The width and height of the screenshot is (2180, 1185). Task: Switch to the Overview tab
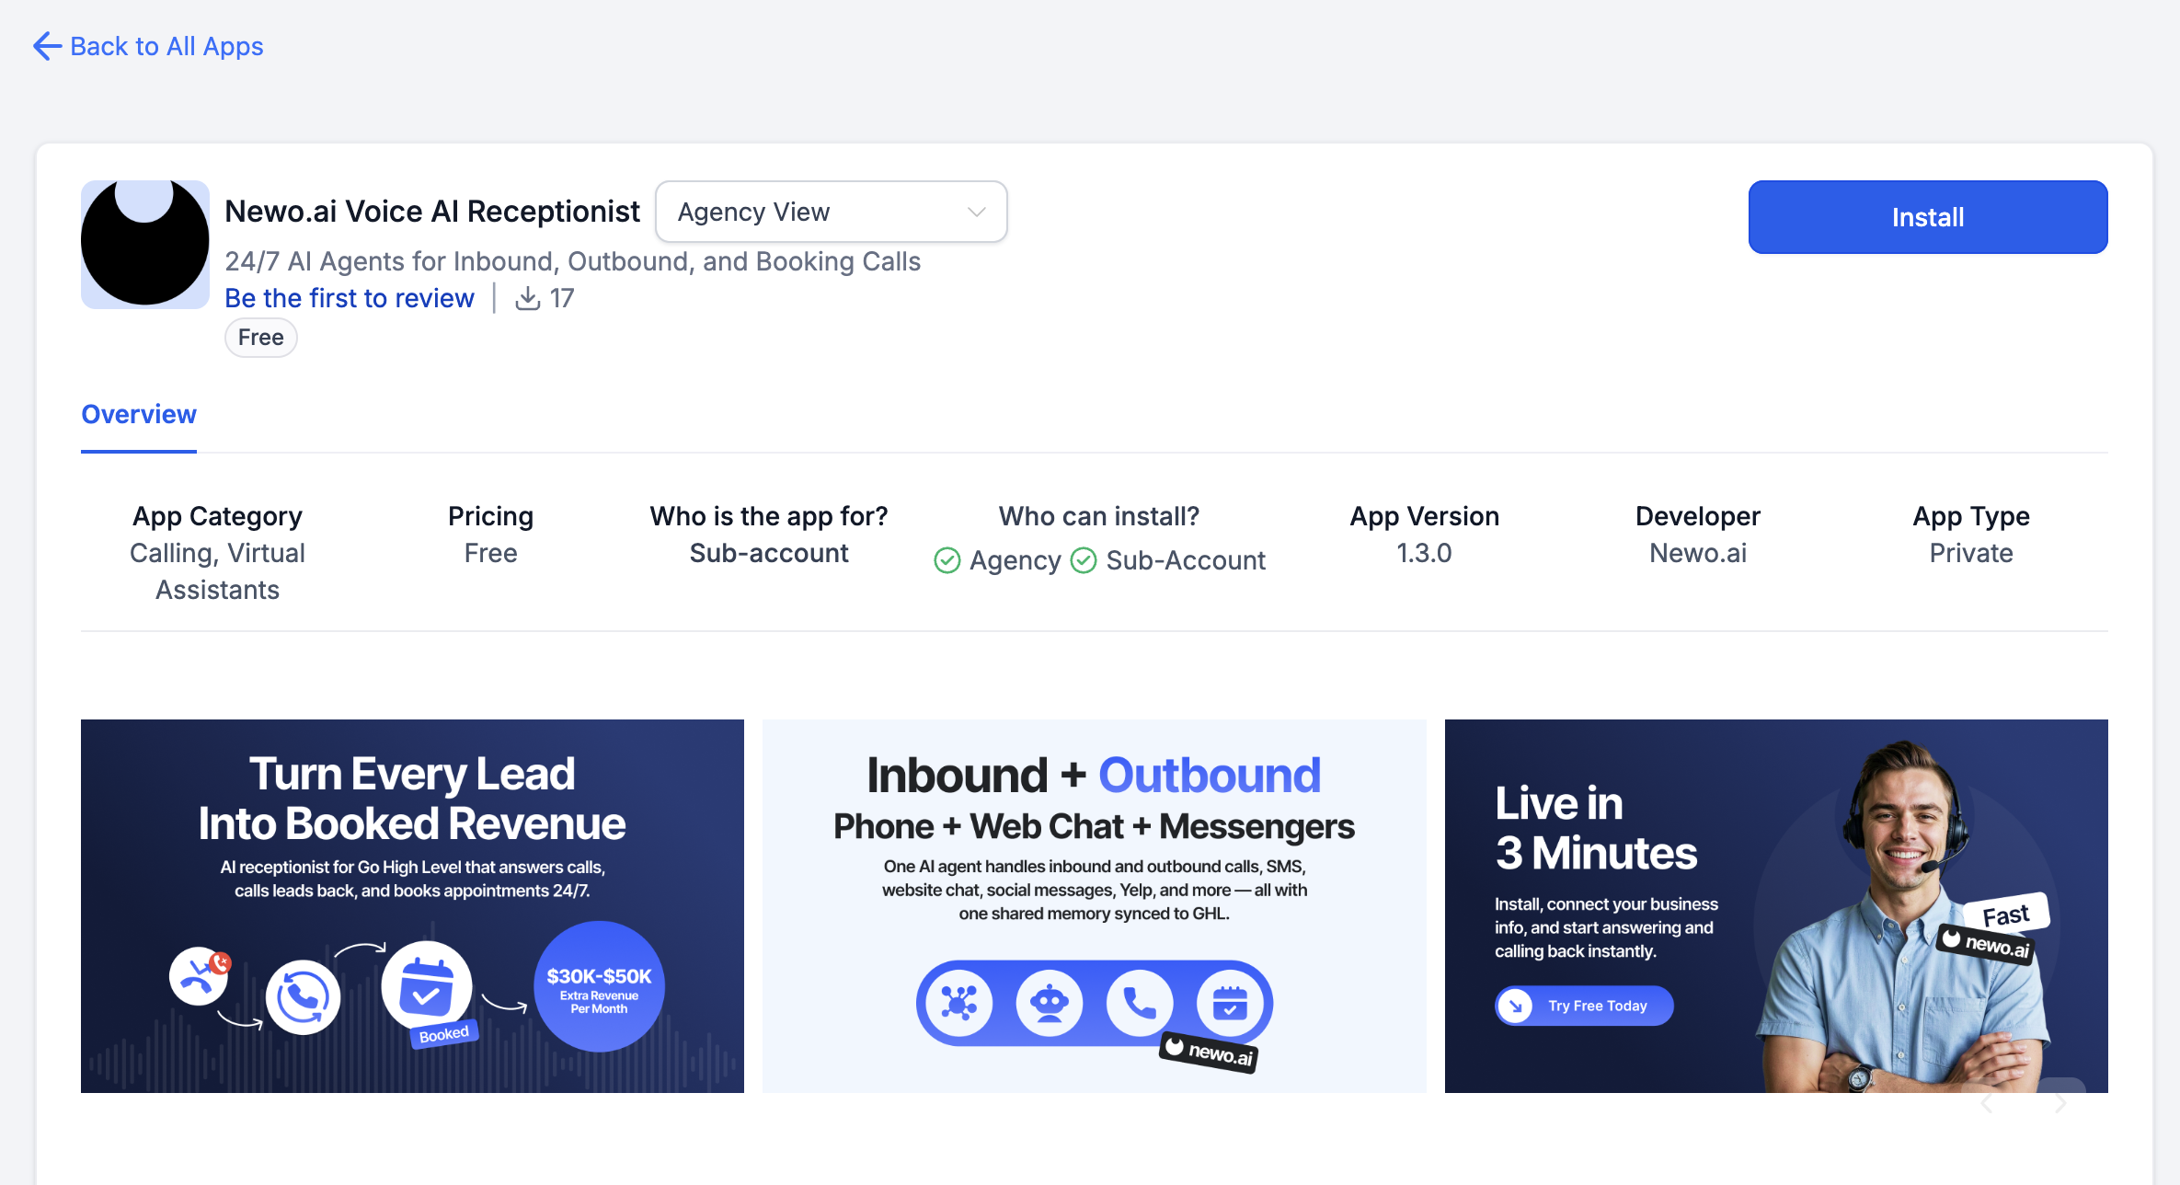click(139, 415)
